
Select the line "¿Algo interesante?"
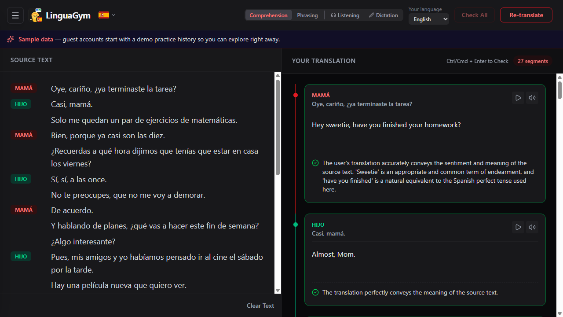[83, 242]
